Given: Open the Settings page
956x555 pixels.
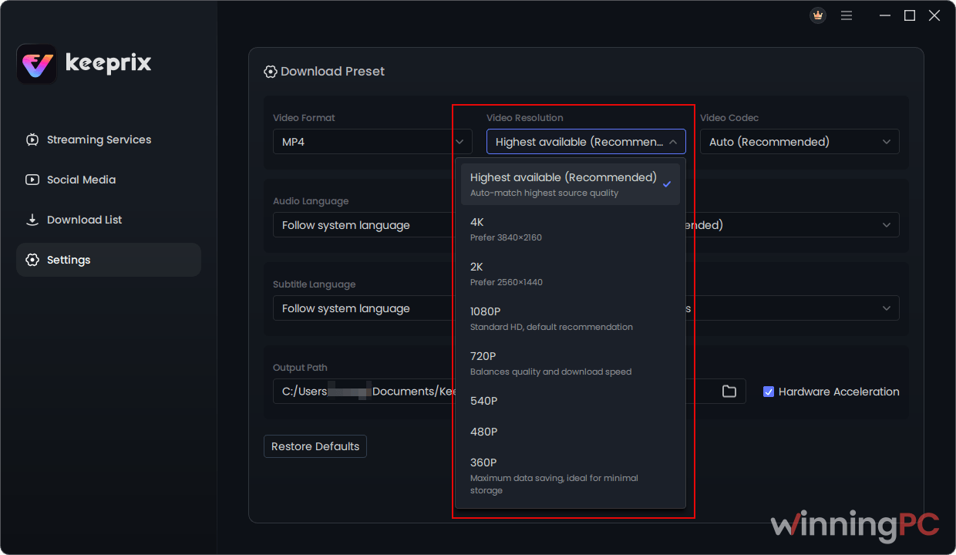Looking at the screenshot, I should point(109,260).
